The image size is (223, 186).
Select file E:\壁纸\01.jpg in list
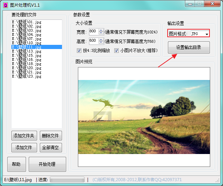37,22
